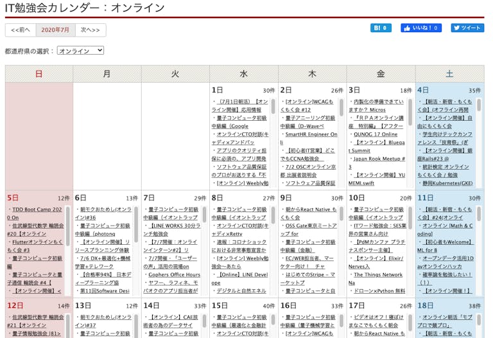Open July 10 event The Things Network Na
493x338 pixels.
coord(376,279)
